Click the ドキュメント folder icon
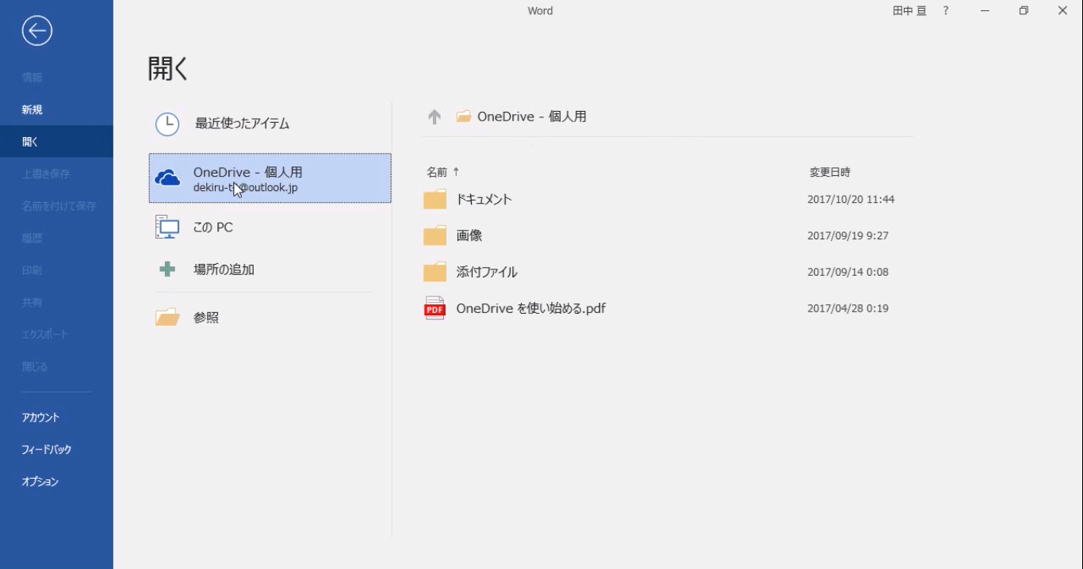Image resolution: width=1083 pixels, height=569 pixels. (434, 200)
